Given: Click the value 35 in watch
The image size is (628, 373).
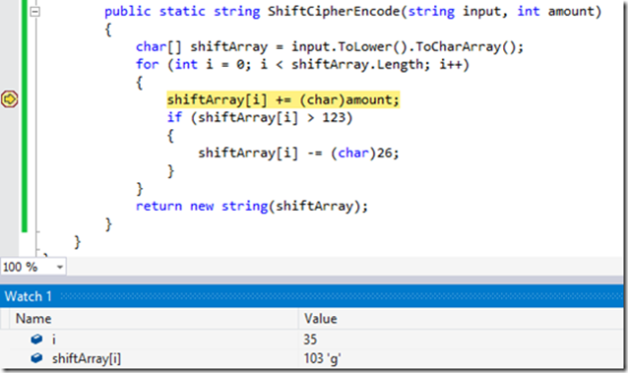Looking at the screenshot, I should [310, 340].
